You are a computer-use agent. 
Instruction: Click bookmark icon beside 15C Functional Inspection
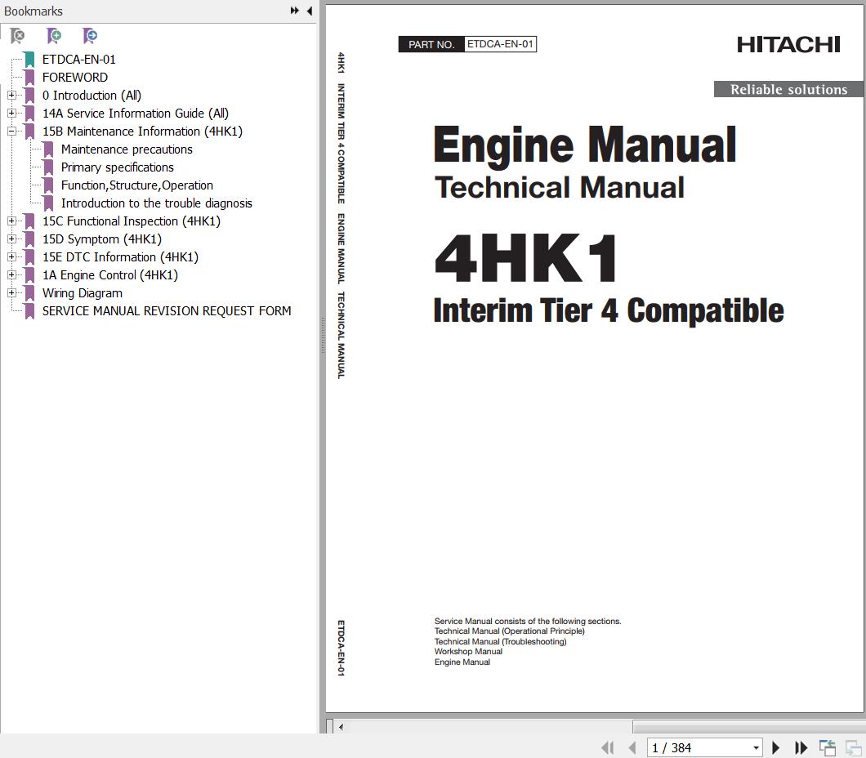coord(29,221)
